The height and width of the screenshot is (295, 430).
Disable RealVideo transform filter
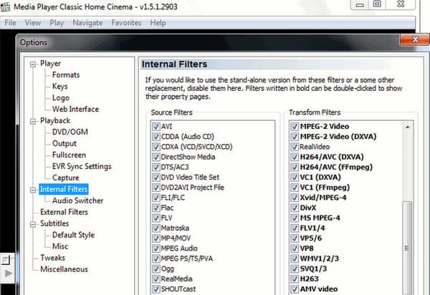tap(295, 147)
